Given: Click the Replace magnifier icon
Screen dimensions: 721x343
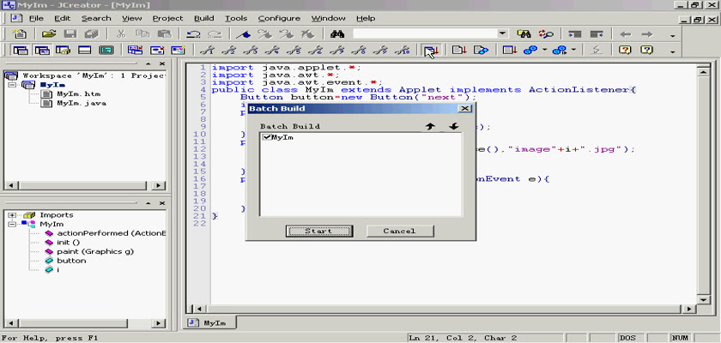Looking at the screenshot, I should pyautogui.click(x=546, y=34).
